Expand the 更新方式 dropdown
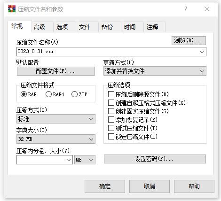Viewport: 221px width, 201px height. [155, 71]
